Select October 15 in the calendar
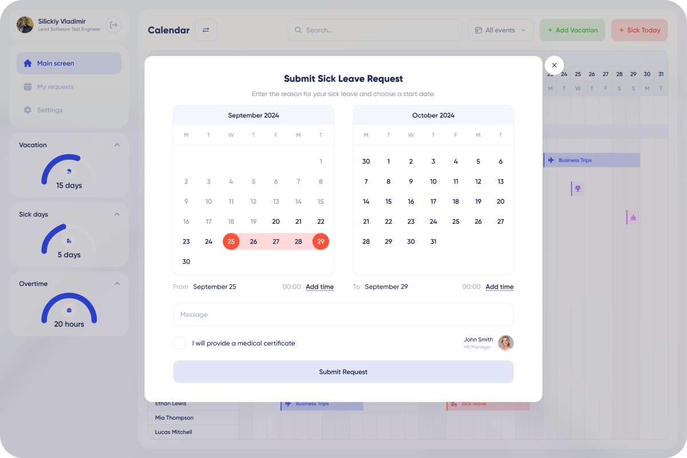The height and width of the screenshot is (458, 687). (388, 202)
